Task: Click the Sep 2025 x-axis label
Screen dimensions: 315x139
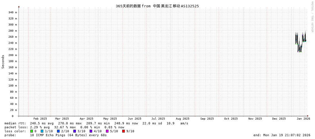Action: (x=207, y=119)
